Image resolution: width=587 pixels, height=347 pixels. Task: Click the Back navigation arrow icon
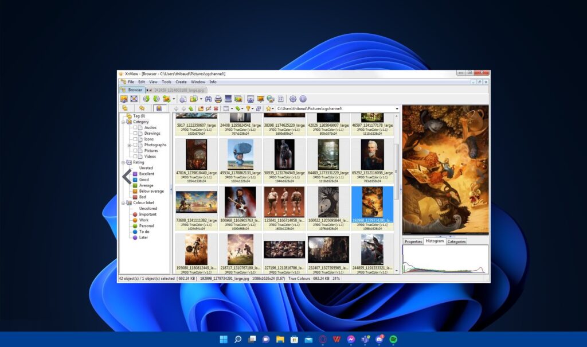[x=177, y=108]
